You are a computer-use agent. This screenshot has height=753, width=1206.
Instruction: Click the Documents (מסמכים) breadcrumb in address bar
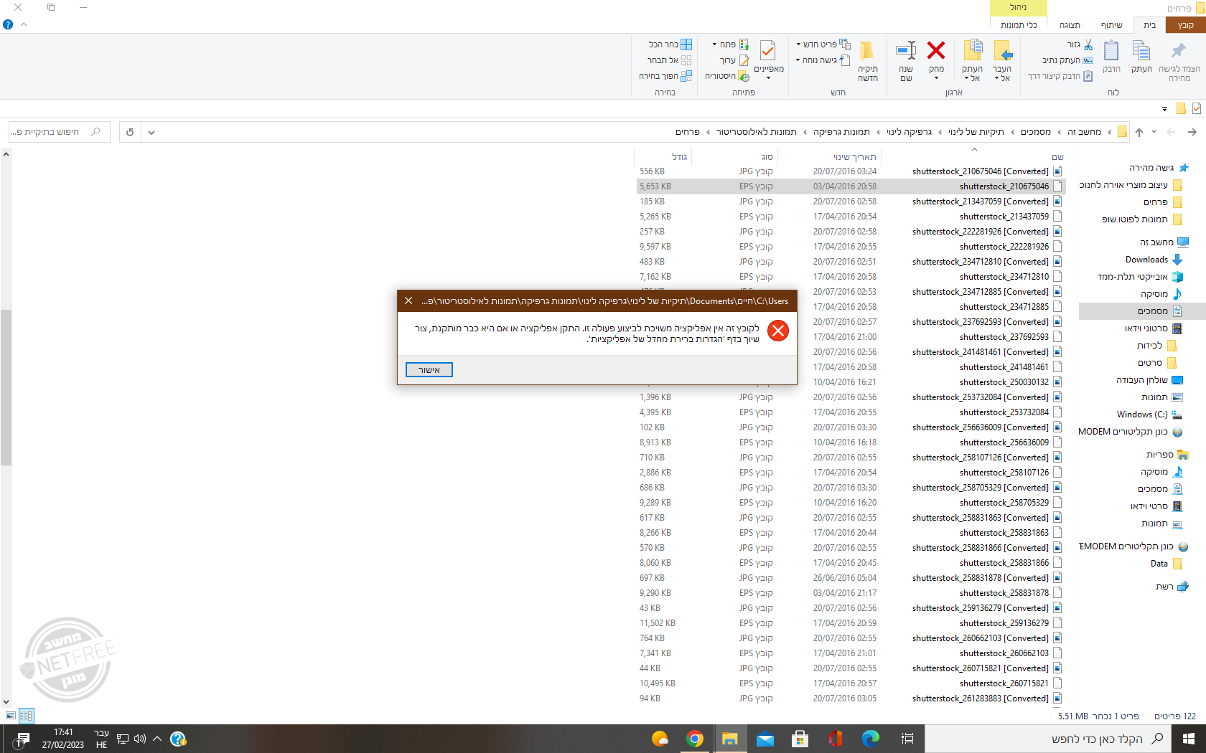[1036, 132]
